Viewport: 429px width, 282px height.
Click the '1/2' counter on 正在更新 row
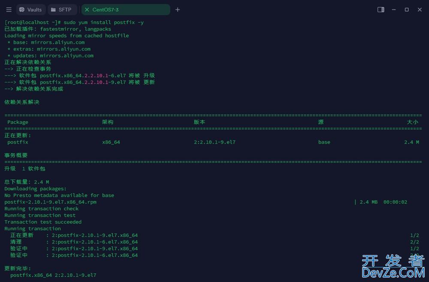[x=414, y=235]
